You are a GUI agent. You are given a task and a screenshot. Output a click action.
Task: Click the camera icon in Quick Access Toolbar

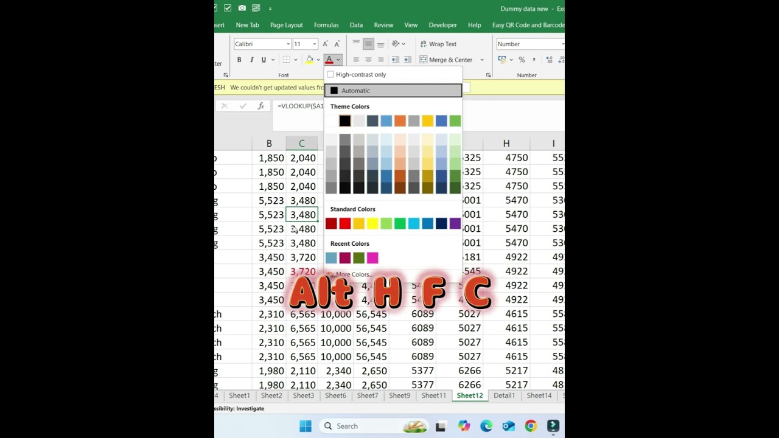click(x=242, y=8)
